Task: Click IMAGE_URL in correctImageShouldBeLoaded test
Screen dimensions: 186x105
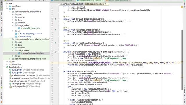Action: (129, 45)
